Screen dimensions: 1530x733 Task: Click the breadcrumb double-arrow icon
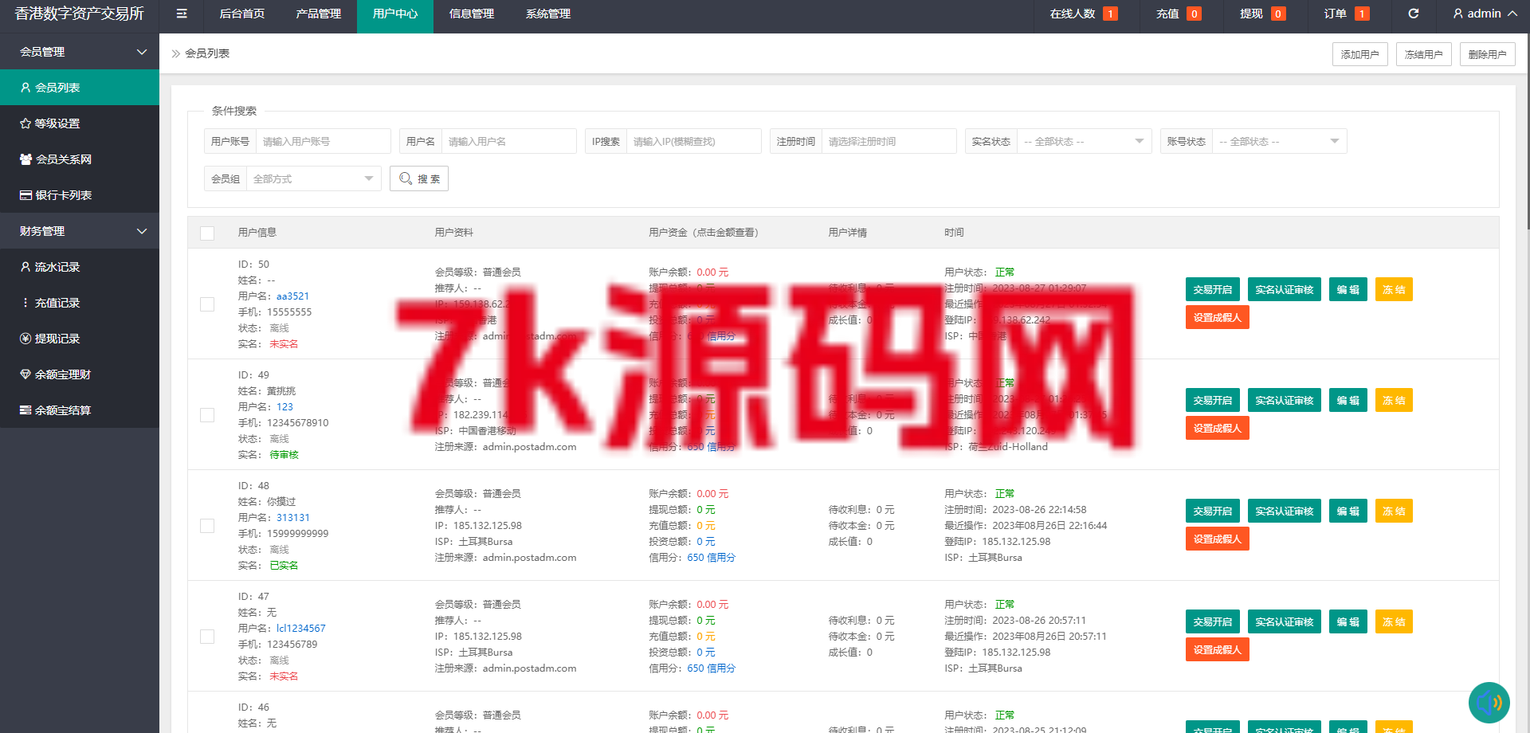coord(176,53)
